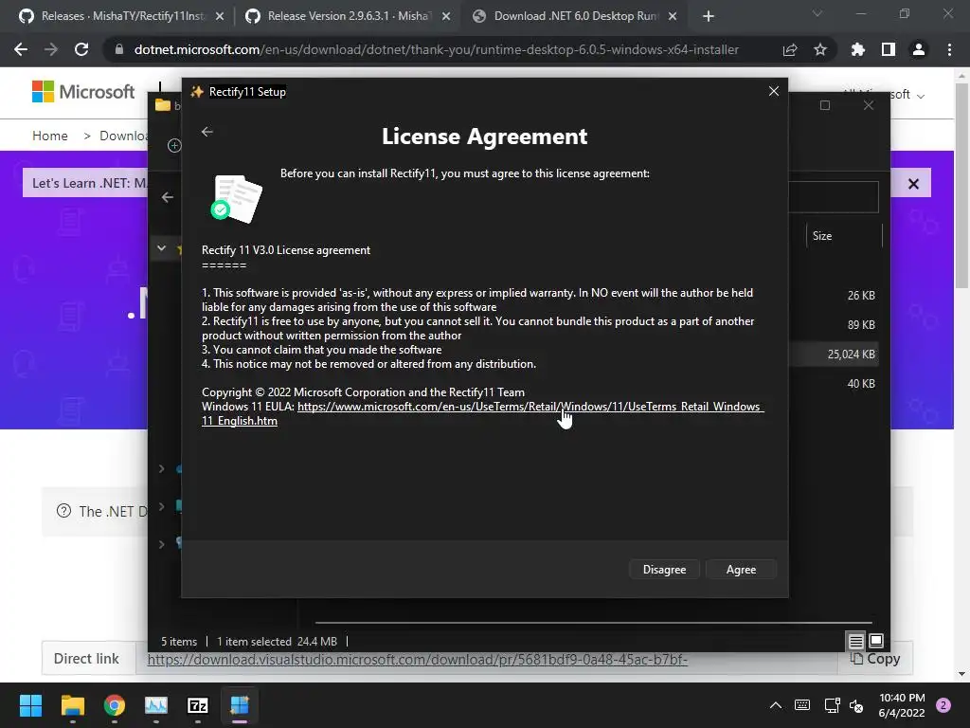The image size is (970, 728).
Task: Toggle Chrome side panel
Action: coord(889,49)
